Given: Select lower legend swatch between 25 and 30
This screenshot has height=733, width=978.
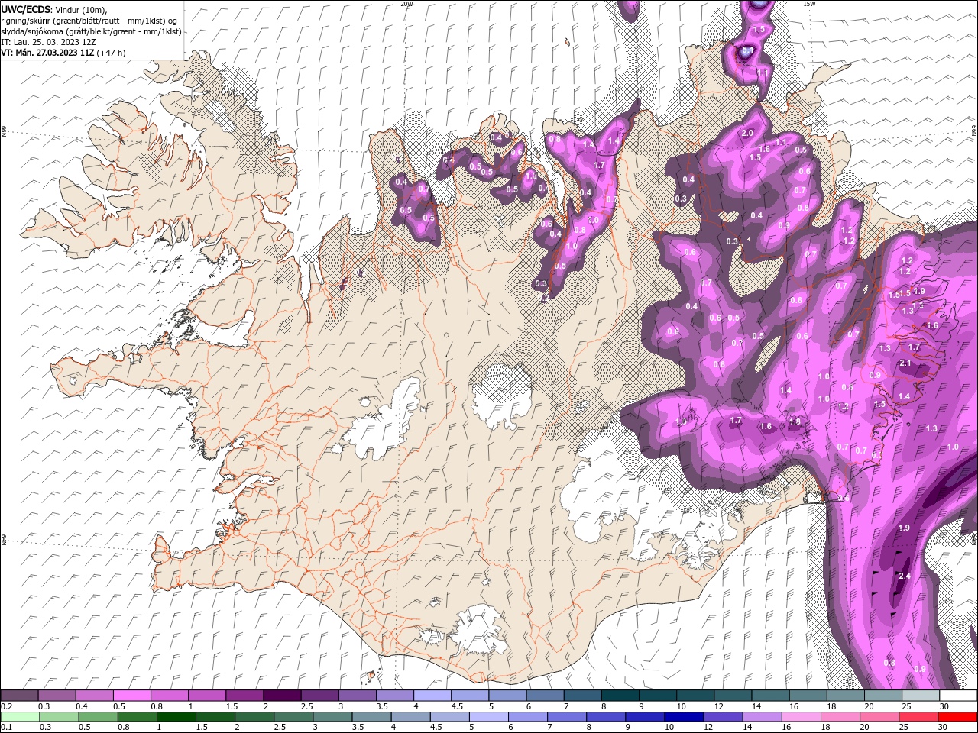Looking at the screenshot, I should click(x=918, y=717).
